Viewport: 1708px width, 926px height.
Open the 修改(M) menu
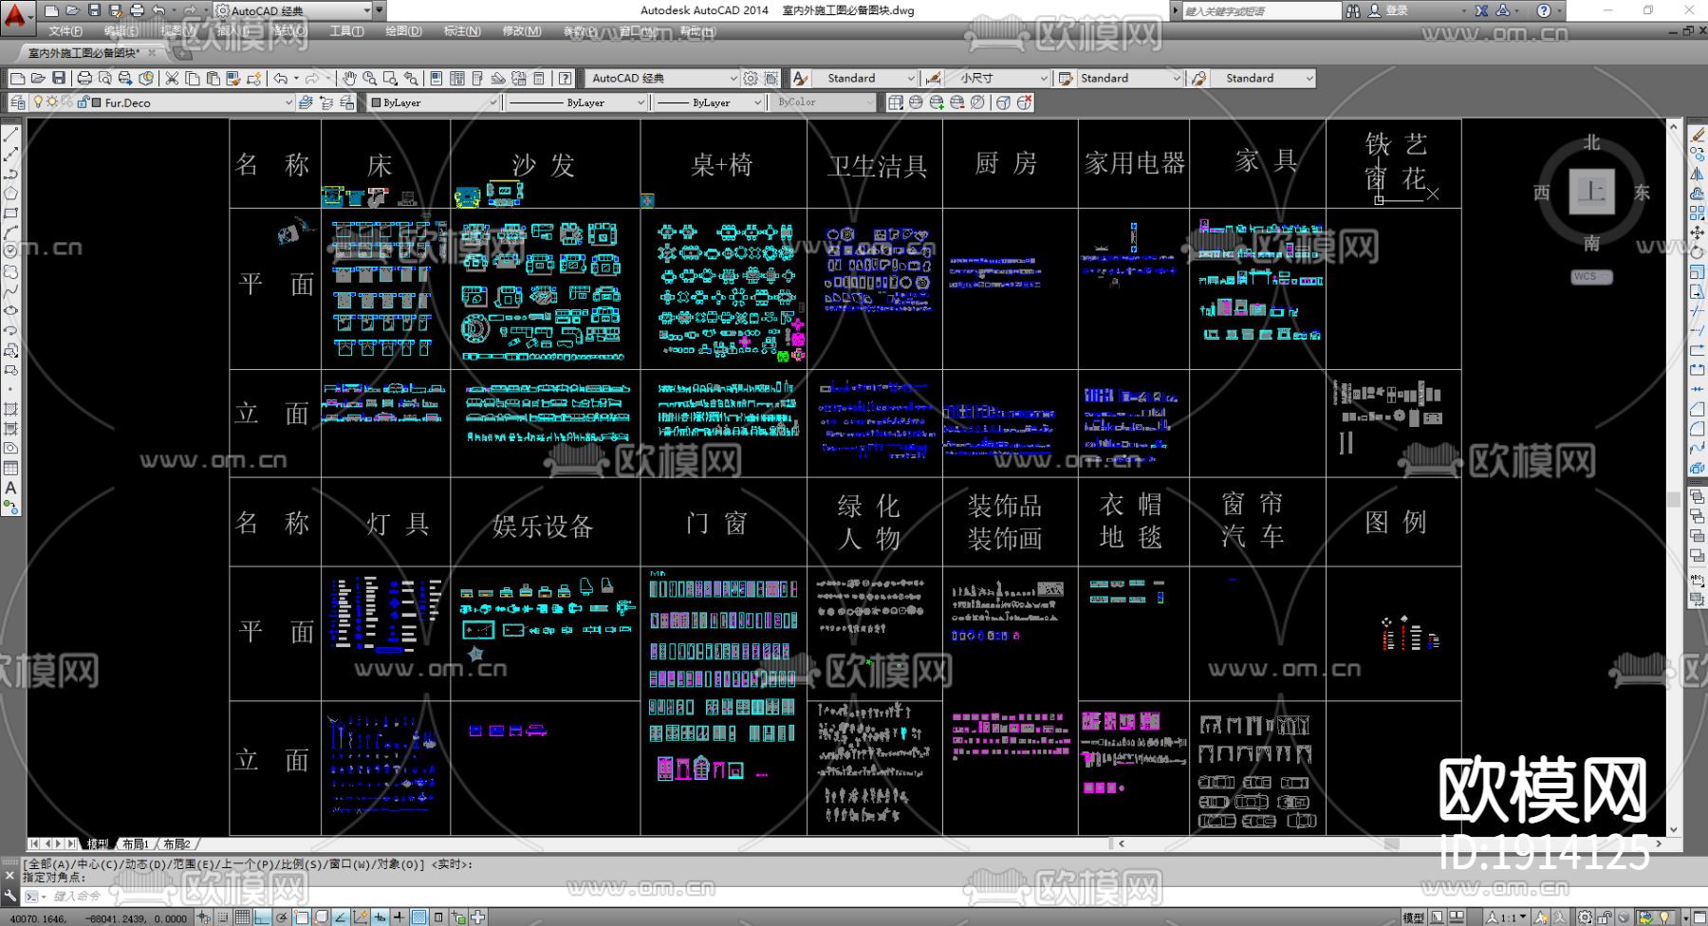[521, 31]
